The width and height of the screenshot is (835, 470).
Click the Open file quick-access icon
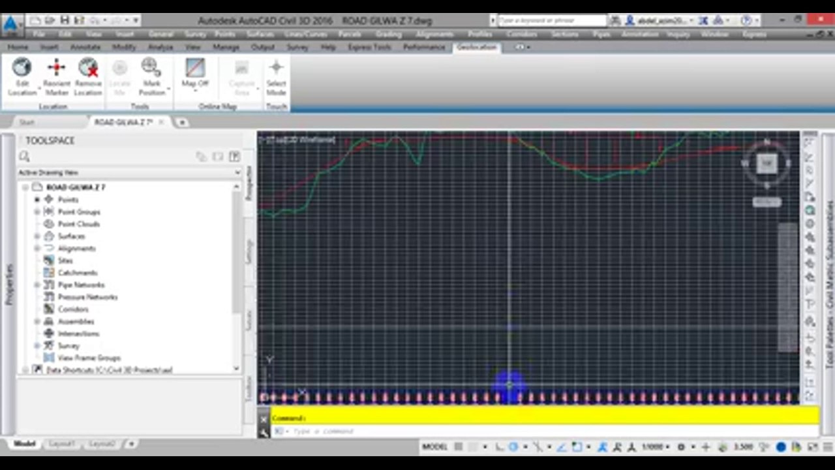point(49,20)
